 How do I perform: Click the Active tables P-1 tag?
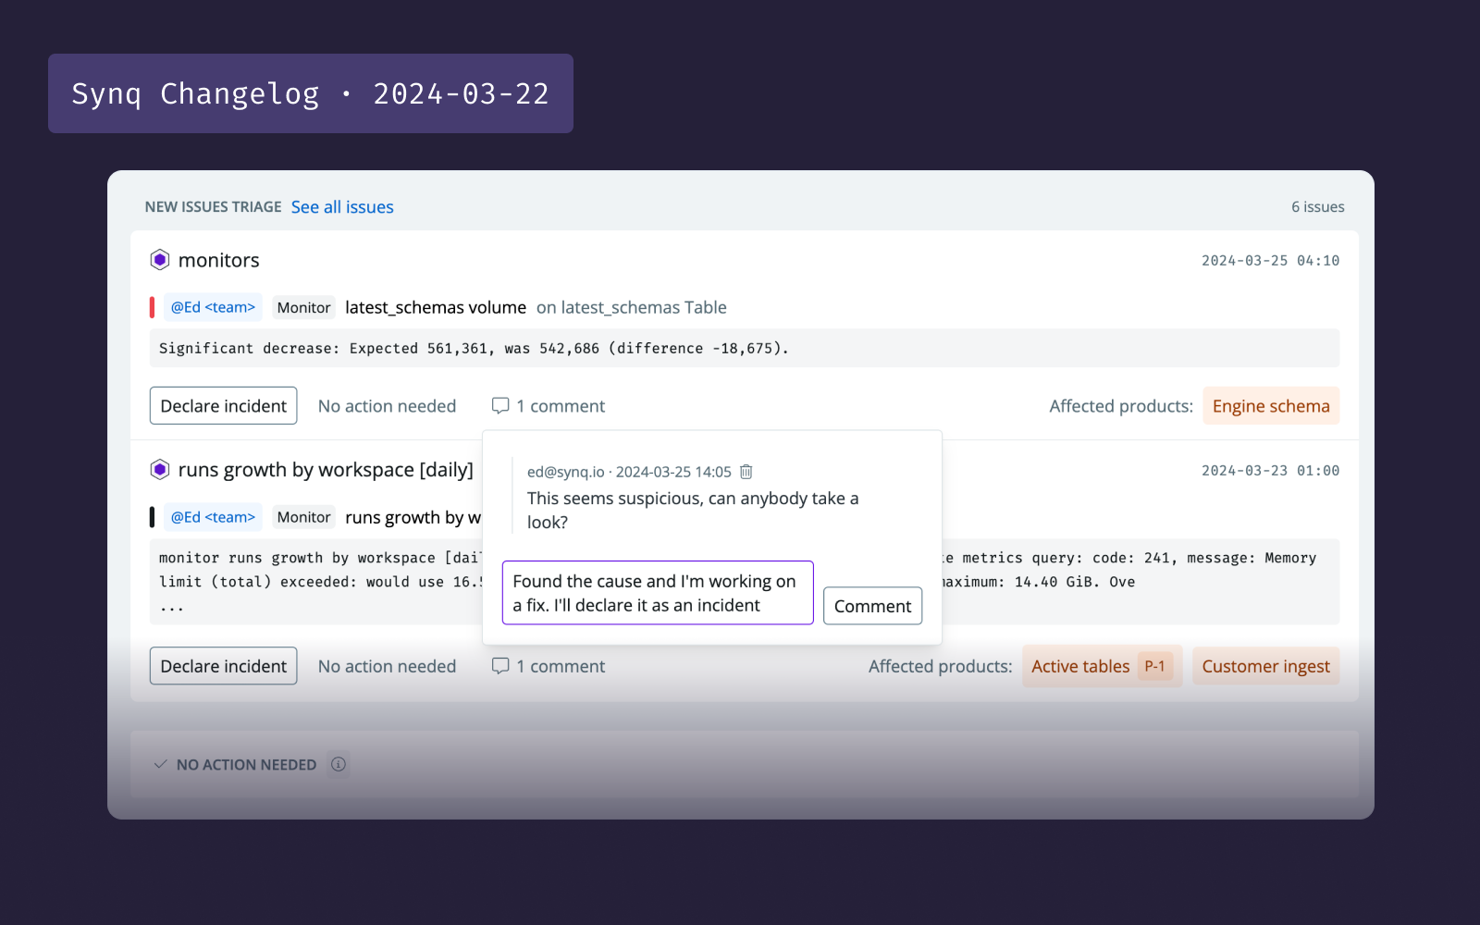1101,665
